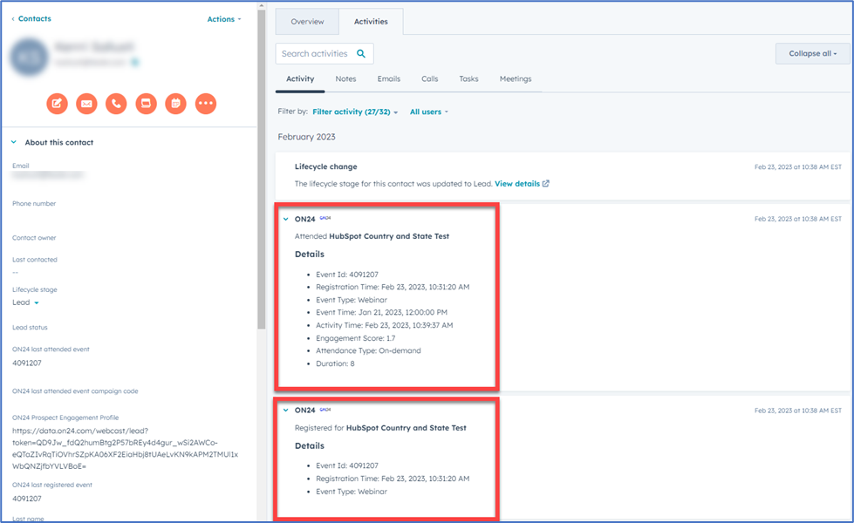Open the Emails activity tab

click(388, 78)
